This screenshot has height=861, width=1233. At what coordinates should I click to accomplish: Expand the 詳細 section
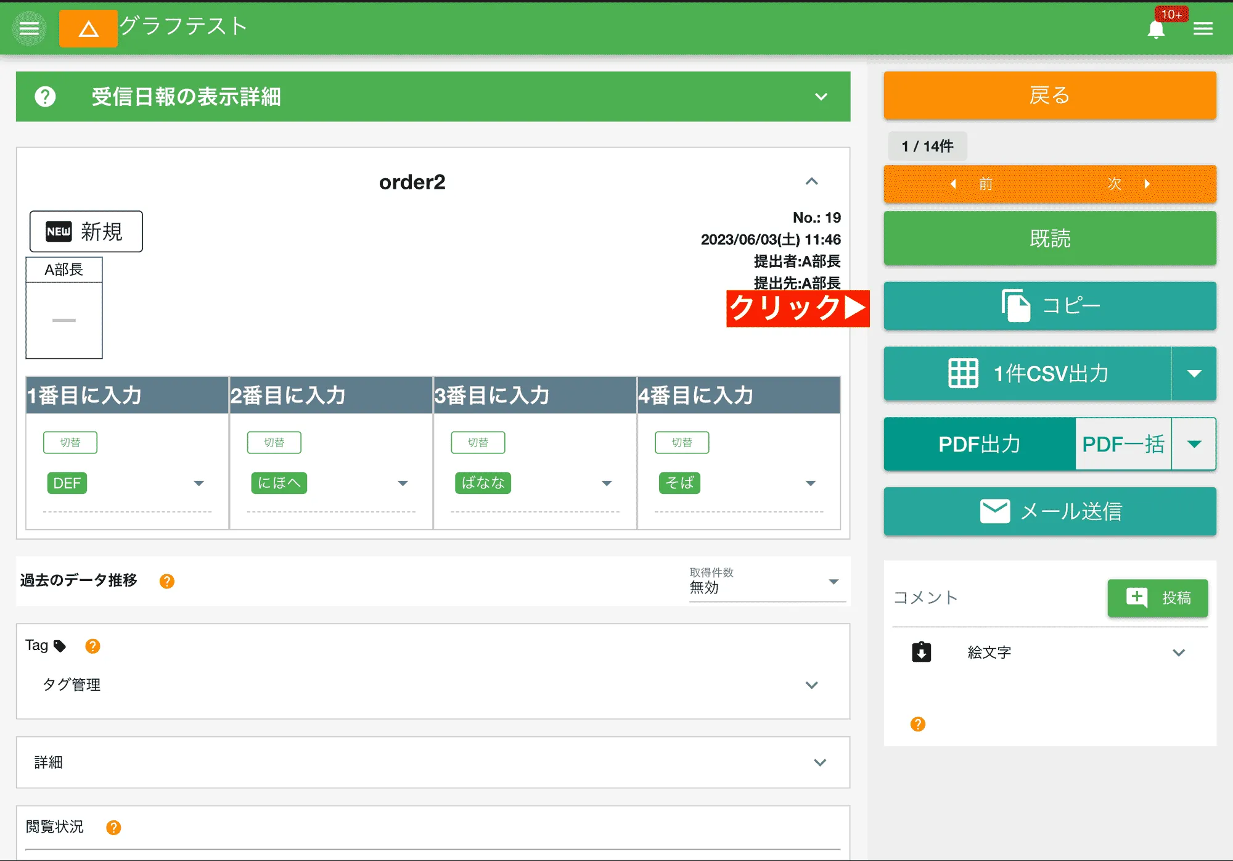point(820,762)
